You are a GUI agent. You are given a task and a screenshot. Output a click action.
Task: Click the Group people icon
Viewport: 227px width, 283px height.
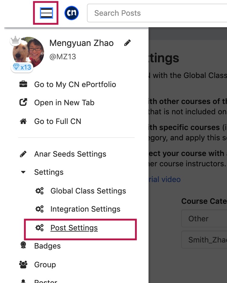tap(23, 265)
